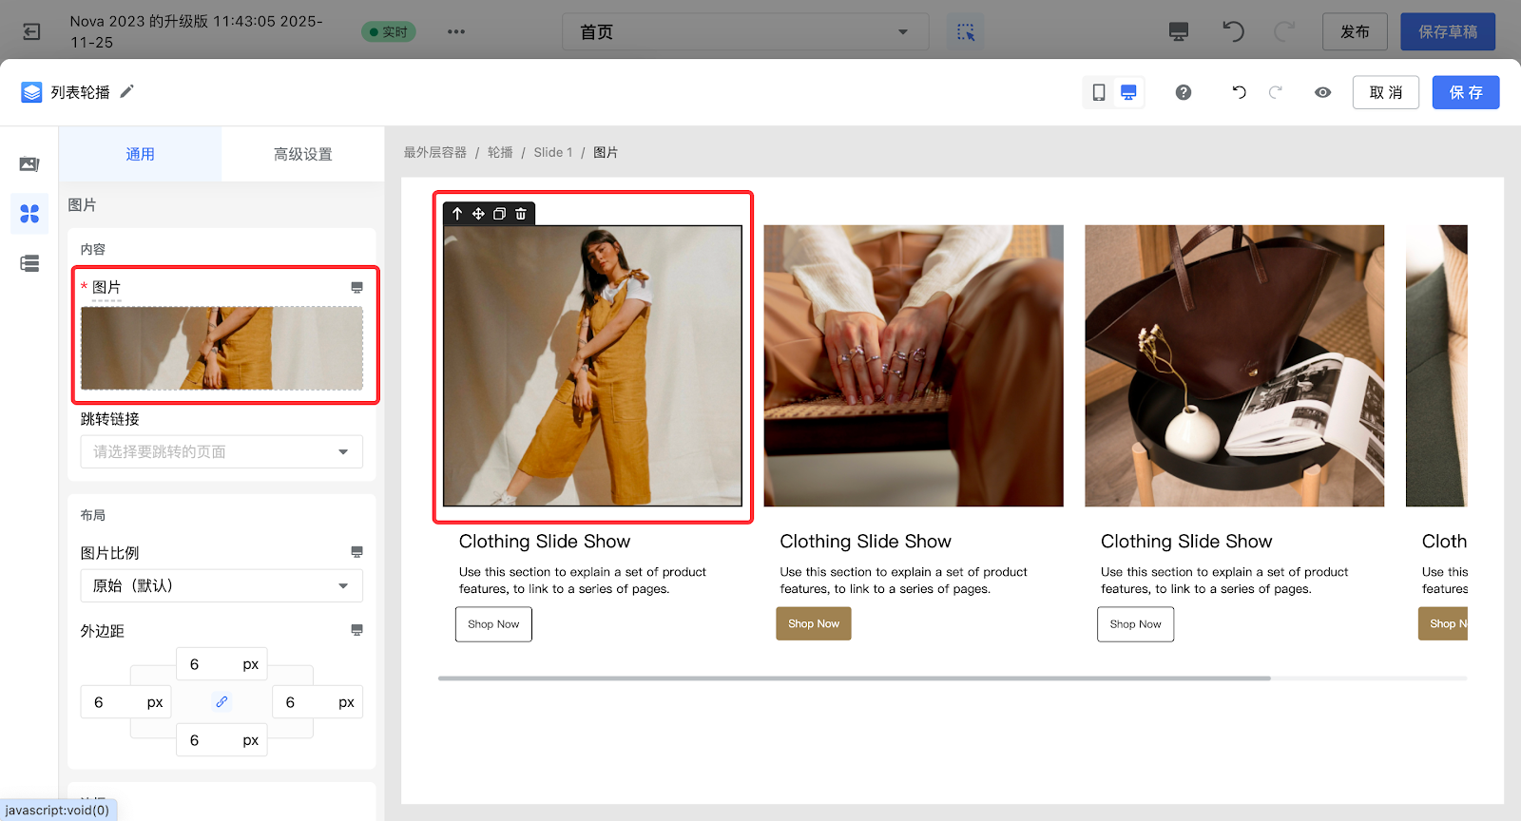Toggle preview with the eye icon

tap(1322, 92)
